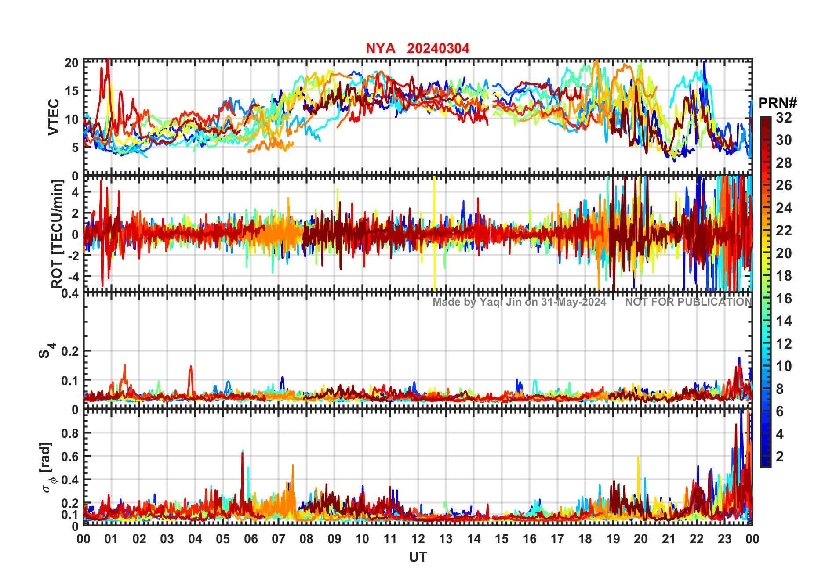The height and width of the screenshot is (584, 836).
Task: Select colorbar tick label "28"
Action: (x=784, y=163)
